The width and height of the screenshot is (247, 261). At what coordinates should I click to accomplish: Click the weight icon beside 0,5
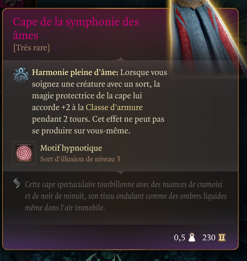(192, 237)
